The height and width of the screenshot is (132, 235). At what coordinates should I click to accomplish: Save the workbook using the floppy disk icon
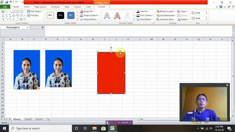tap(7, 2)
